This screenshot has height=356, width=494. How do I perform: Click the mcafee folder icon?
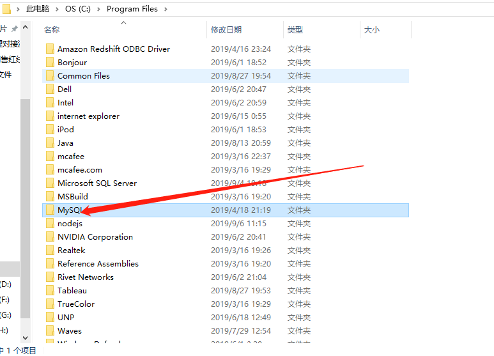[x=50, y=156]
